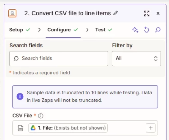Click the Formatter app icon beside step title
Image resolution: width=169 pixels, height=140 pixels.
[x=12, y=13]
